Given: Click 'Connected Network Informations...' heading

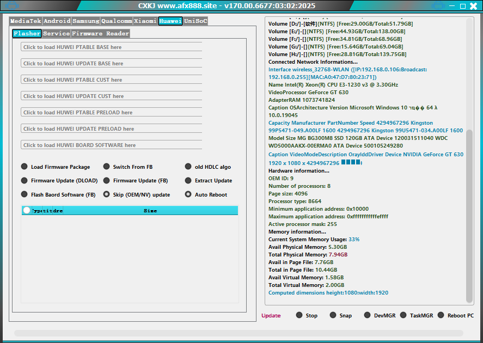Looking at the screenshot, I should (x=313, y=62).
